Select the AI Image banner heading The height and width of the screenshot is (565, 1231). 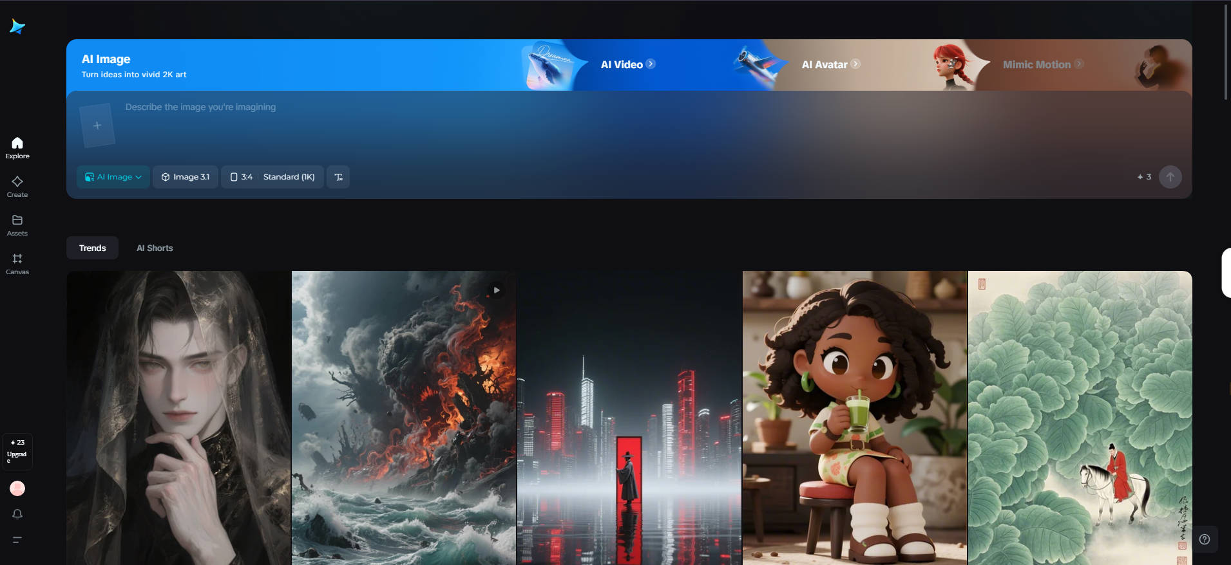tap(106, 59)
